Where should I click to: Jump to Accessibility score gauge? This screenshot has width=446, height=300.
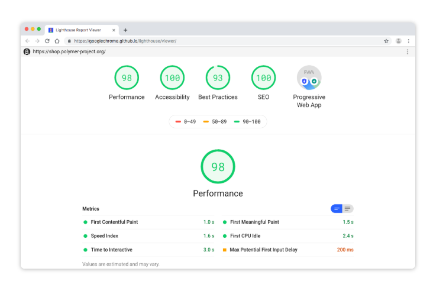pyautogui.click(x=172, y=78)
